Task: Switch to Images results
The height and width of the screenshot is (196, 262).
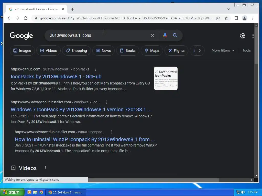Action: click(22, 51)
